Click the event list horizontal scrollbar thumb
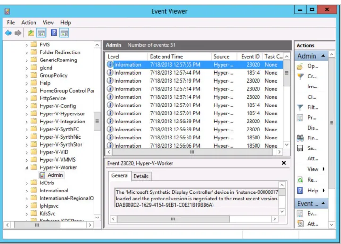This screenshot has height=244, width=341. 192,152
